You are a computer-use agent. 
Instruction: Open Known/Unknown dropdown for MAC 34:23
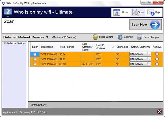pos(149,59)
